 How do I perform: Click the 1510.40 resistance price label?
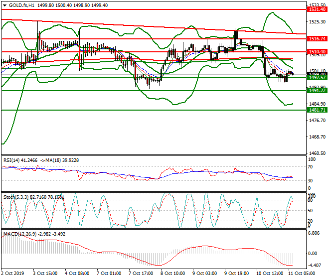[317, 52]
